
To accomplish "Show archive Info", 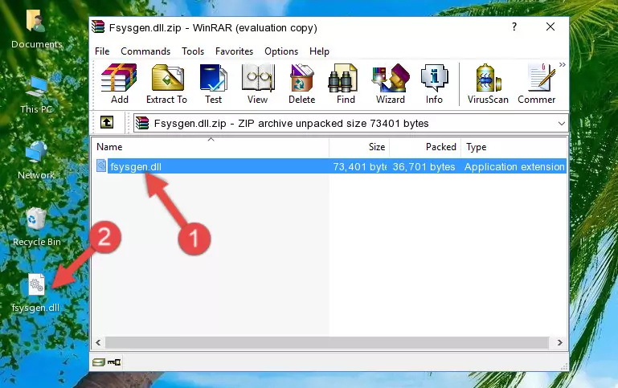I will pos(434,84).
